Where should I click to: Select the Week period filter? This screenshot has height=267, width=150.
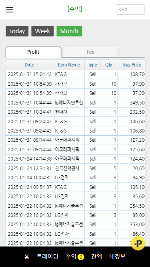click(x=42, y=31)
